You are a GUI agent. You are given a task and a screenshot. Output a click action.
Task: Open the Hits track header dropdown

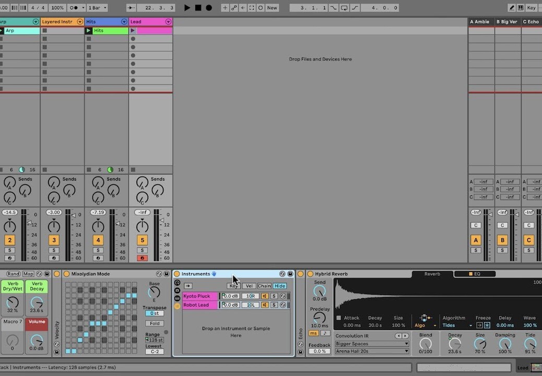point(124,22)
